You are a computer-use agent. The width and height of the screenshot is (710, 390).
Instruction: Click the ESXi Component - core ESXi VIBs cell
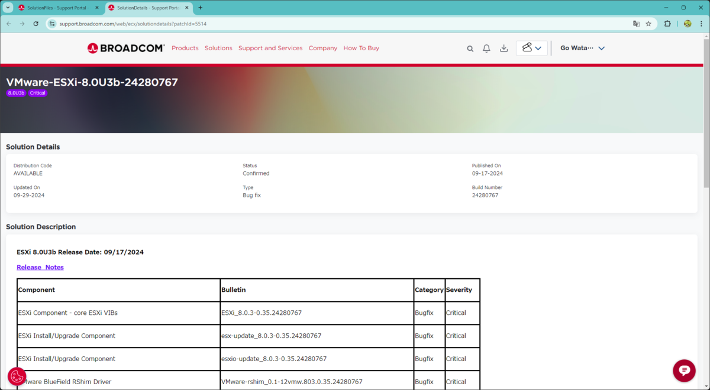[118, 313]
